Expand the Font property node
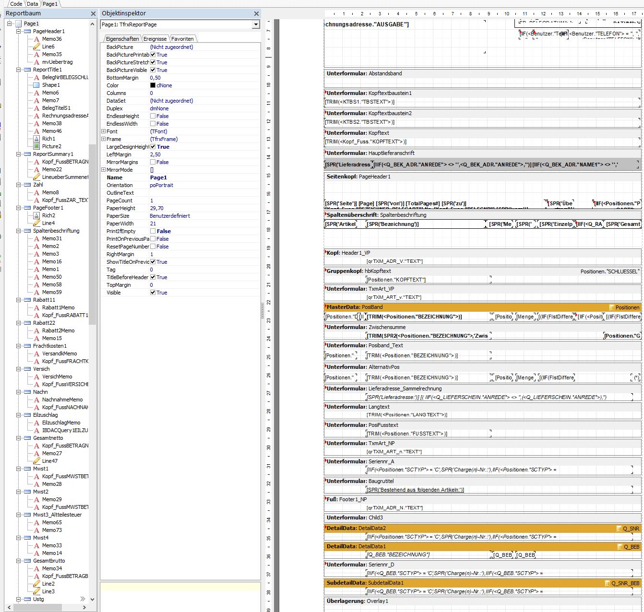Screen dimensions: 644x612 coord(103,131)
